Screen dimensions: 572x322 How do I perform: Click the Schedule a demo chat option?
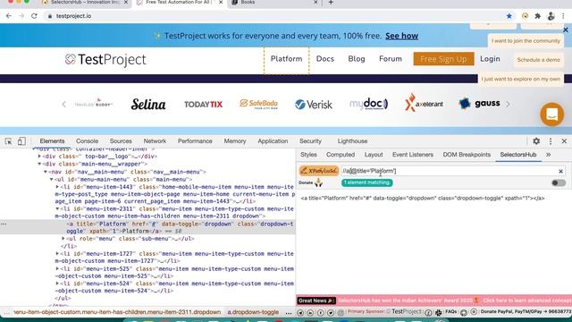[x=538, y=60]
